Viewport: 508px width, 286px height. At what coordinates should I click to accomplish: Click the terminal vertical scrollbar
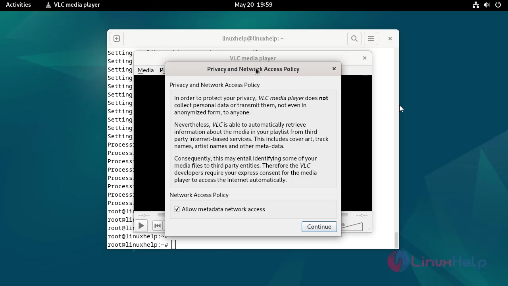(x=396, y=240)
